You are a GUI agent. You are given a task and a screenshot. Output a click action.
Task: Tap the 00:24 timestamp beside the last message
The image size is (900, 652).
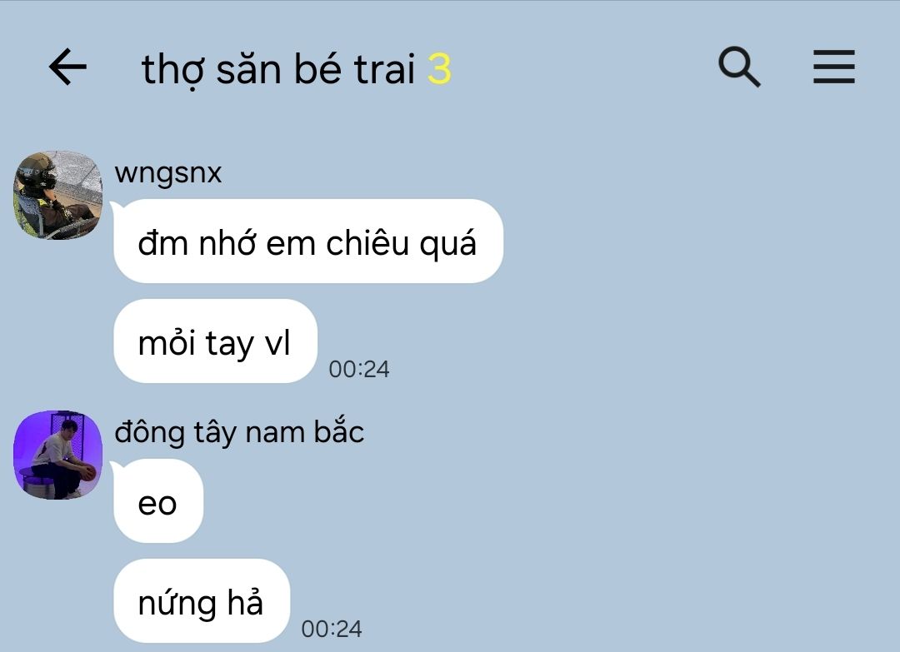(x=332, y=629)
